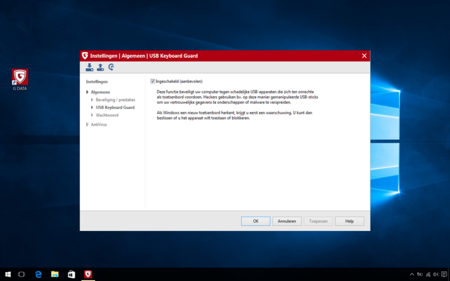The height and width of the screenshot is (281, 450).
Task: Click the Annuleren button
Action: coord(287,221)
